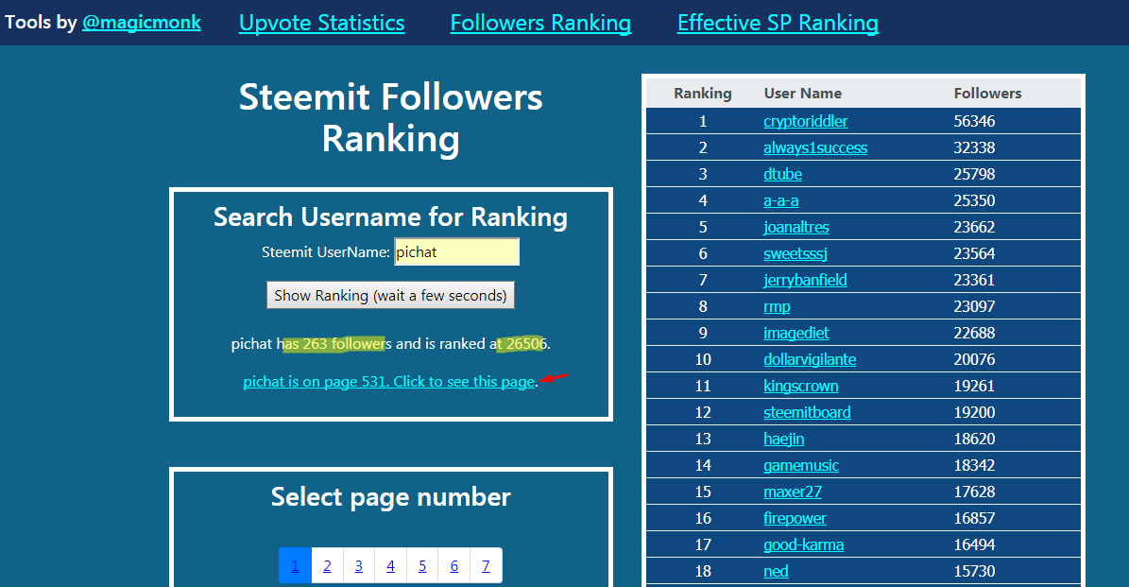The image size is (1129, 587).
Task: Open gamemusic user link
Action: 800,465
